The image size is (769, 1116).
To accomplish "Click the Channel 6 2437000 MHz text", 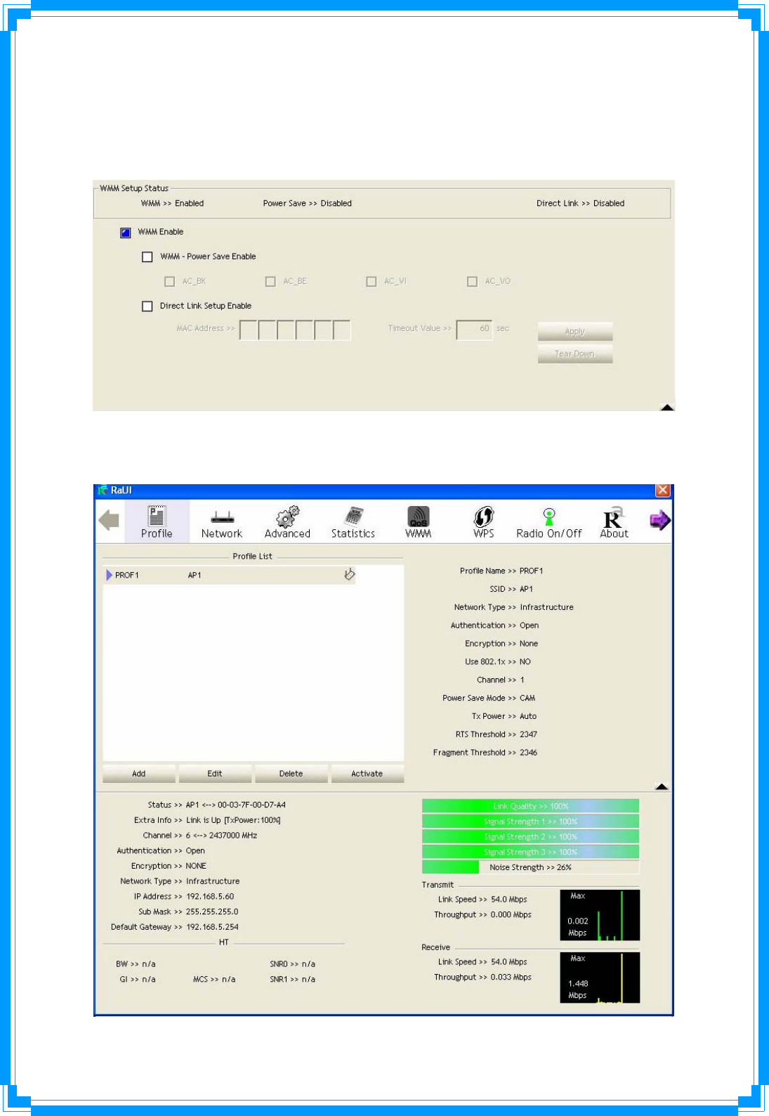I will 221,836.
